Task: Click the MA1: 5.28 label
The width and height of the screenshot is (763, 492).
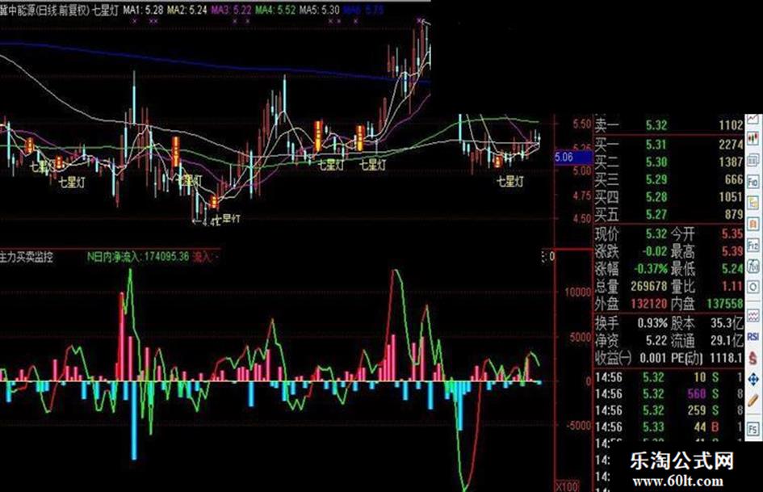Action: [x=143, y=10]
